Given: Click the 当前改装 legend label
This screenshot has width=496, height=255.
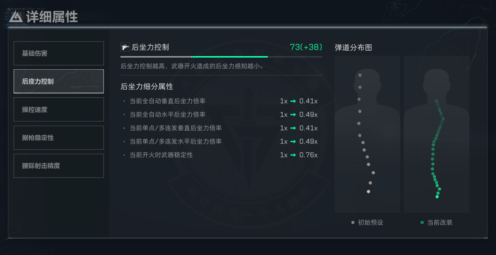Looking at the screenshot, I should pos(440,222).
